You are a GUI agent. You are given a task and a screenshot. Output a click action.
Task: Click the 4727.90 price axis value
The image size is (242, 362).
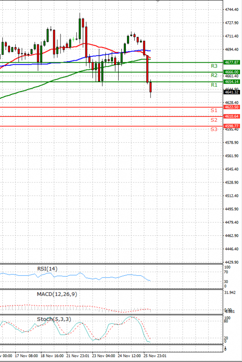click(232, 23)
